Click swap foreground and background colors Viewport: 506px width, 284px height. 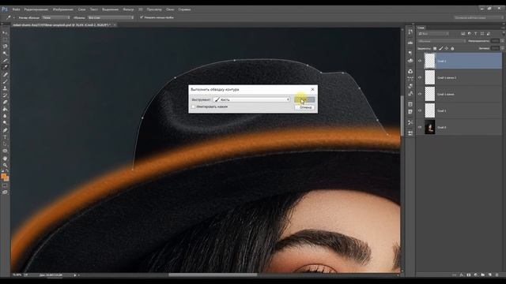[7, 171]
